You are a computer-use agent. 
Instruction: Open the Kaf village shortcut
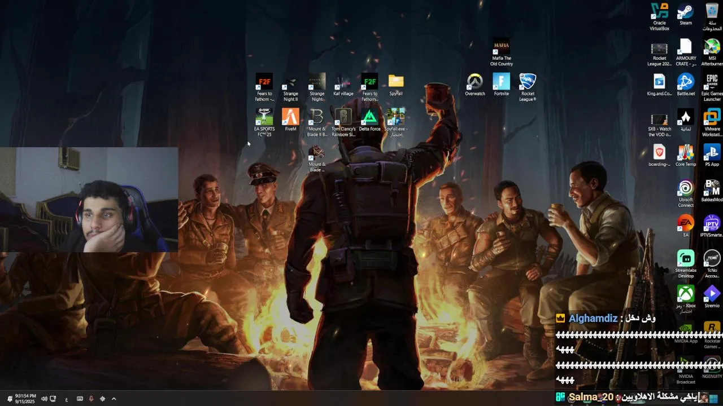click(343, 85)
